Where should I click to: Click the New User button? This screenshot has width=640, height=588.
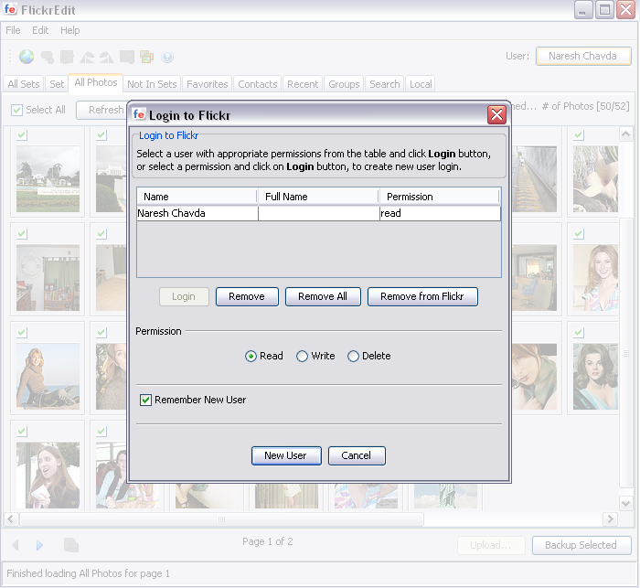[286, 455]
